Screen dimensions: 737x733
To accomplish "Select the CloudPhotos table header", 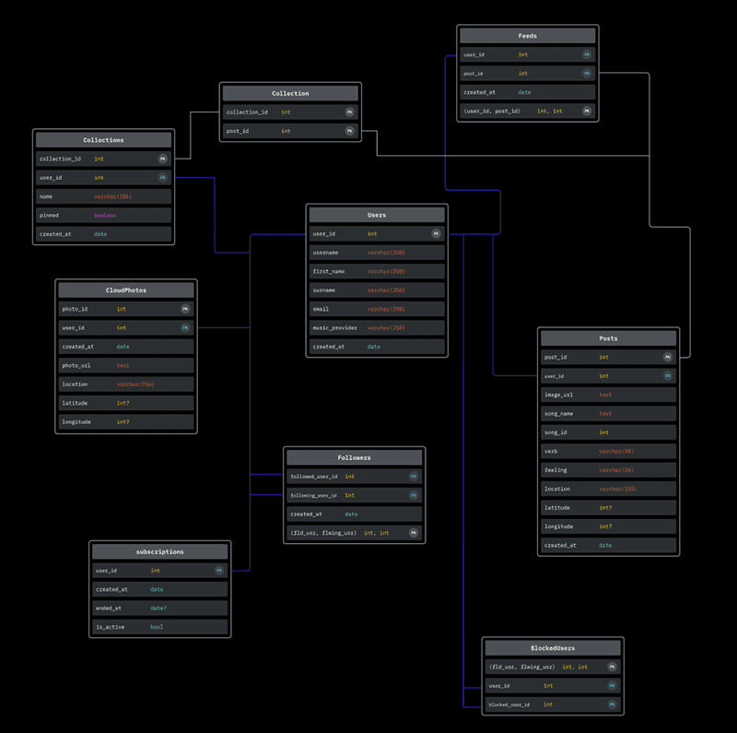I will pos(126,290).
